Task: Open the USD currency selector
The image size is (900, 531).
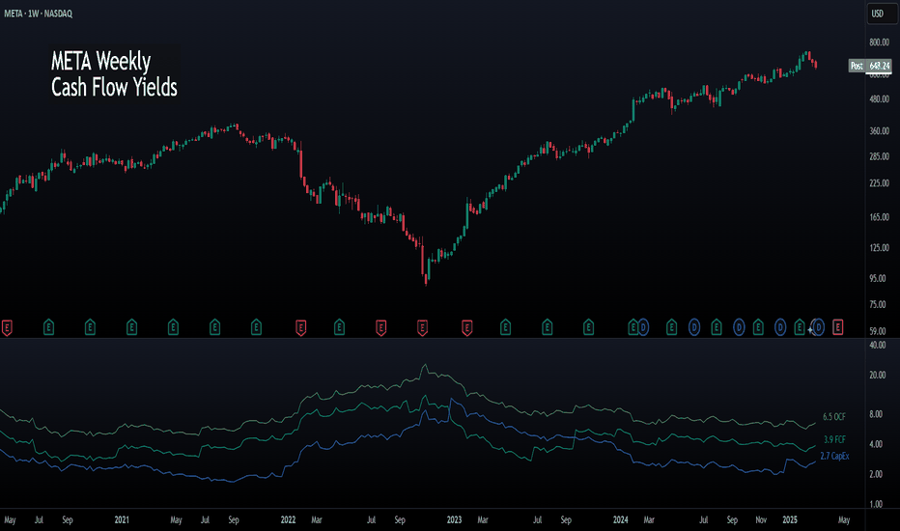Action: pyautogui.click(x=882, y=14)
